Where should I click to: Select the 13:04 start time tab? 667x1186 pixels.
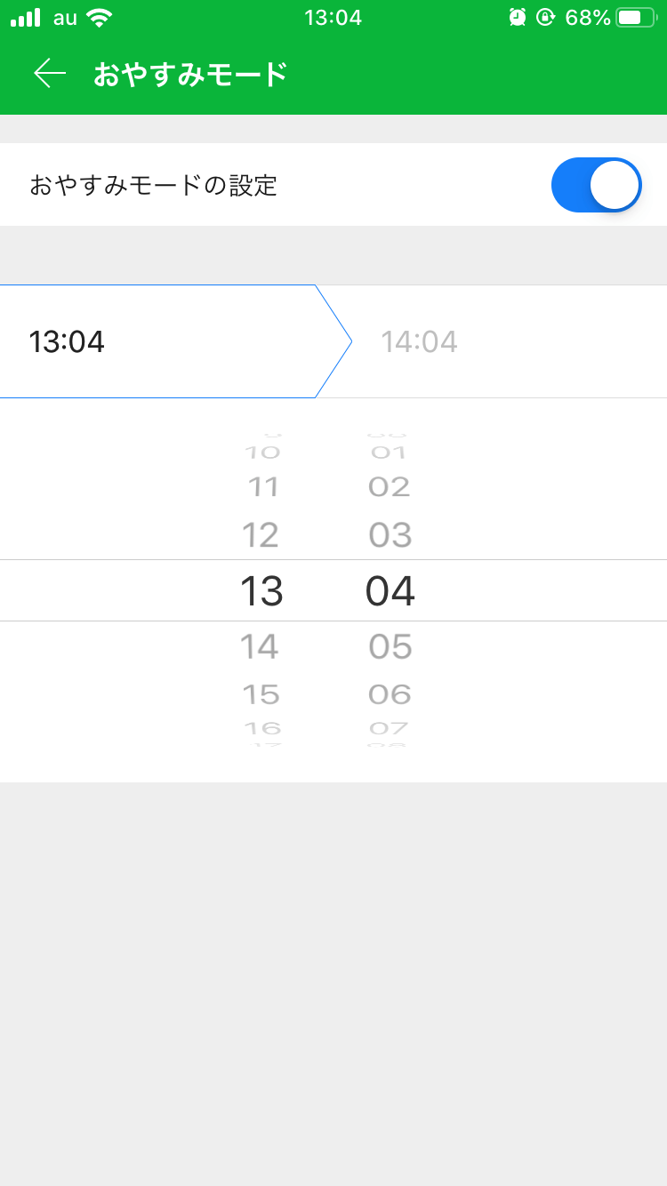(x=160, y=341)
